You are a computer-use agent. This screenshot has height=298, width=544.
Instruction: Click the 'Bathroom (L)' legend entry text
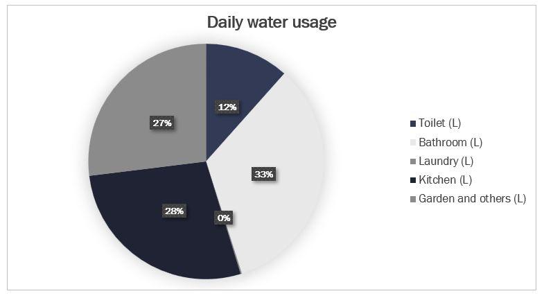pos(450,143)
